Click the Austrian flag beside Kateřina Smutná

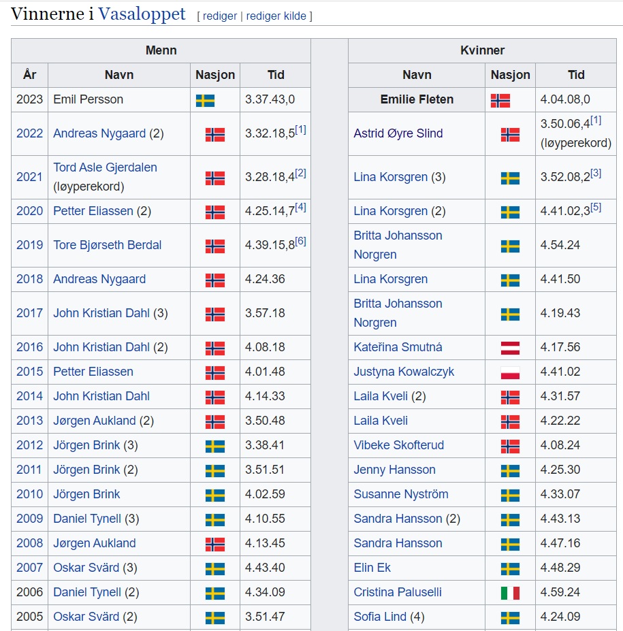coord(510,348)
